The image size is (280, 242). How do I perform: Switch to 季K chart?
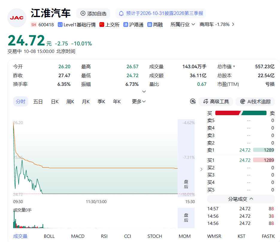coord(101,101)
